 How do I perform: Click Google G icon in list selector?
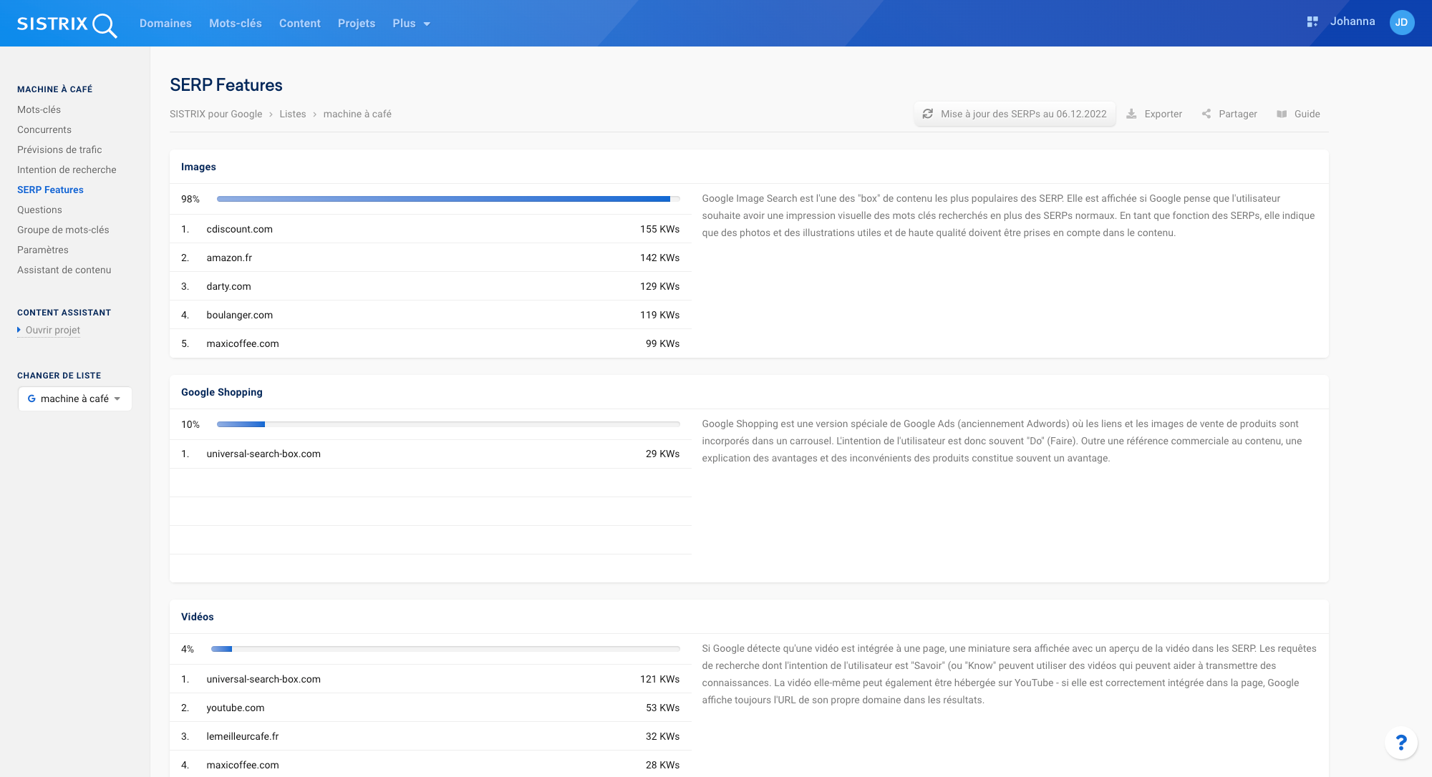(x=32, y=399)
